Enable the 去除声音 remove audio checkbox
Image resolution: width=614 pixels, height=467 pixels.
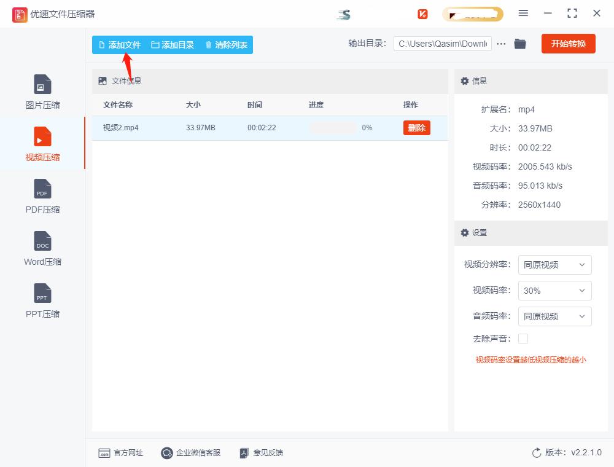pos(523,338)
